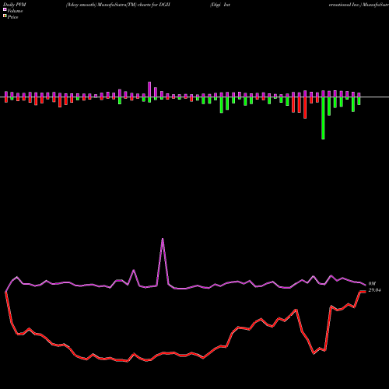This screenshot has height=389, width=389.
Task: Click the Price legend color swatch
Action: [x=5, y=16]
